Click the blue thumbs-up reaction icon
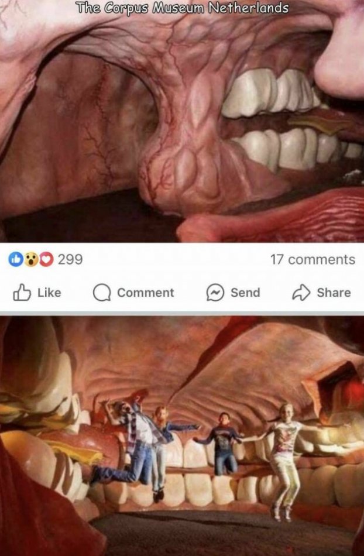 pos(15,259)
